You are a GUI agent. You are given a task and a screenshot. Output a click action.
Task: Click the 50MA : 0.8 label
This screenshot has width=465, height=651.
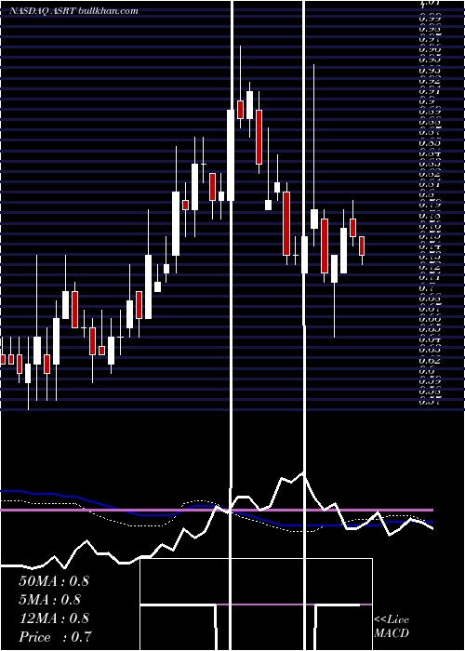tap(54, 581)
